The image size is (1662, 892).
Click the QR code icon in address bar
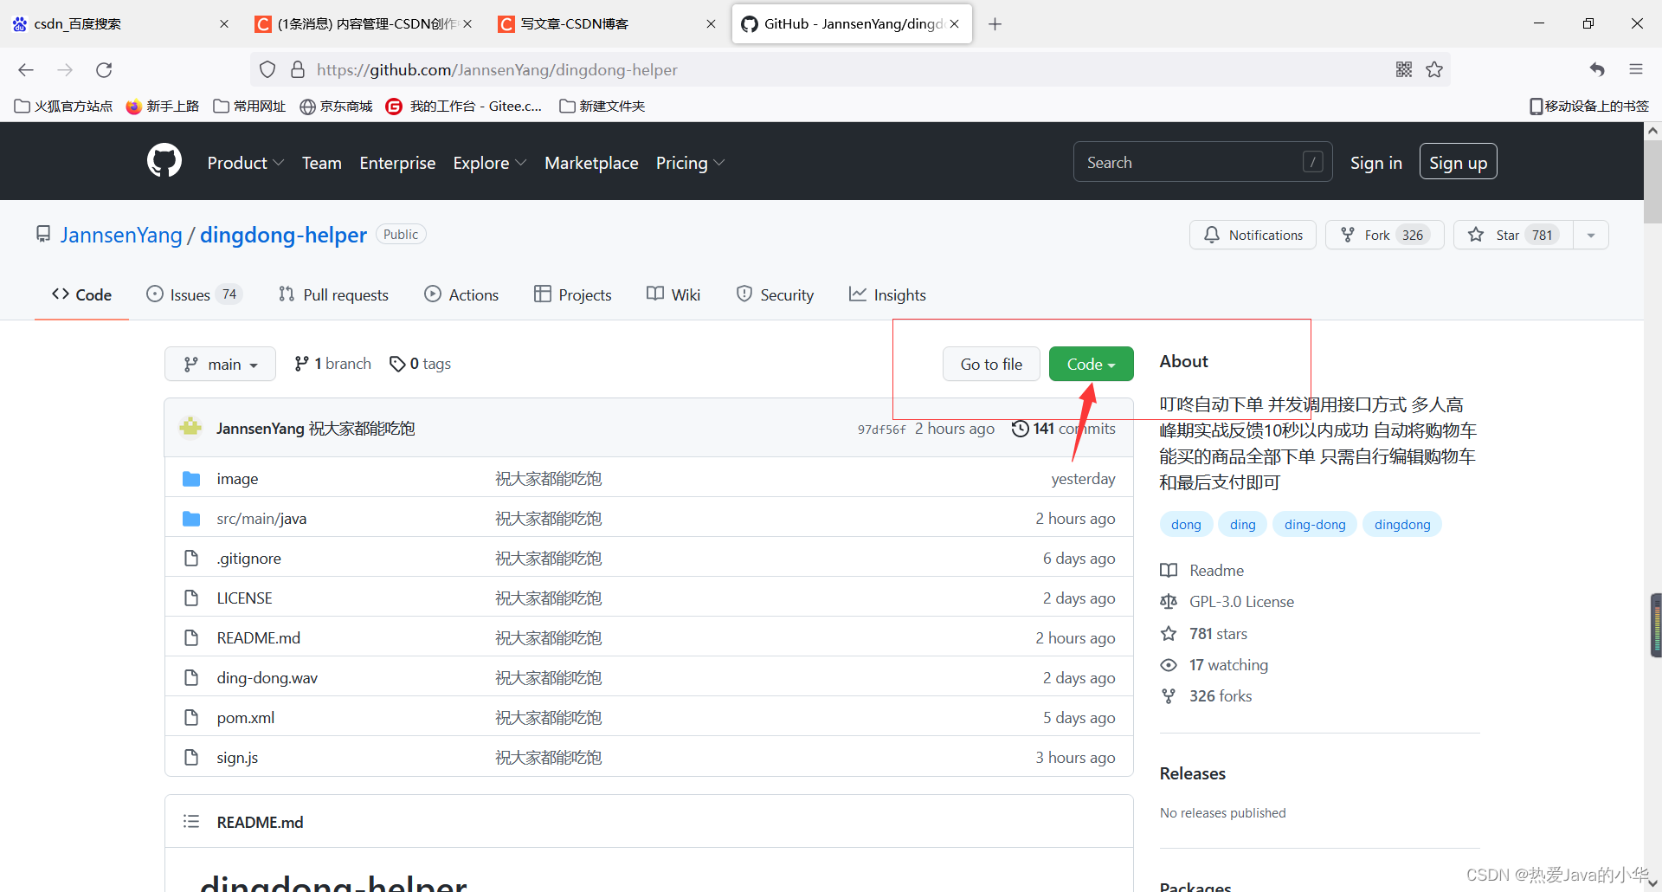pos(1404,69)
